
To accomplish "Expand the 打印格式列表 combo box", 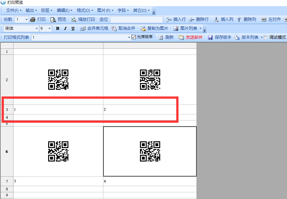I will [129, 37].
